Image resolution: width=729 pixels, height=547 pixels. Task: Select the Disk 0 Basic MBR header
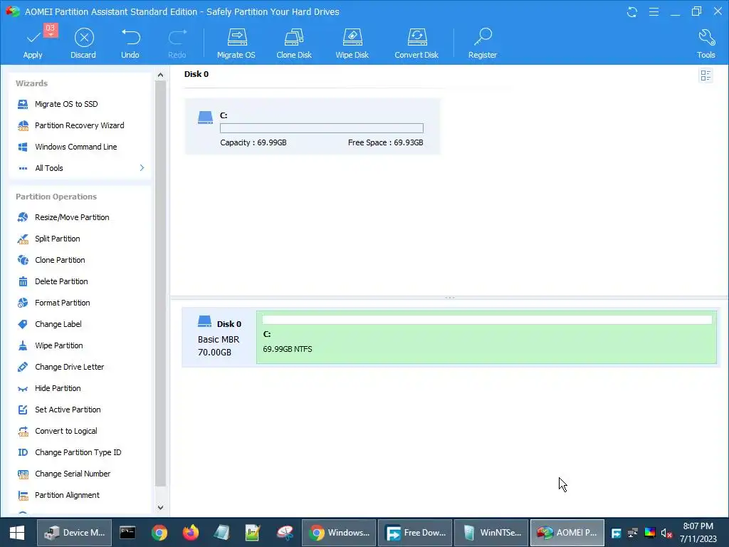[x=219, y=338]
